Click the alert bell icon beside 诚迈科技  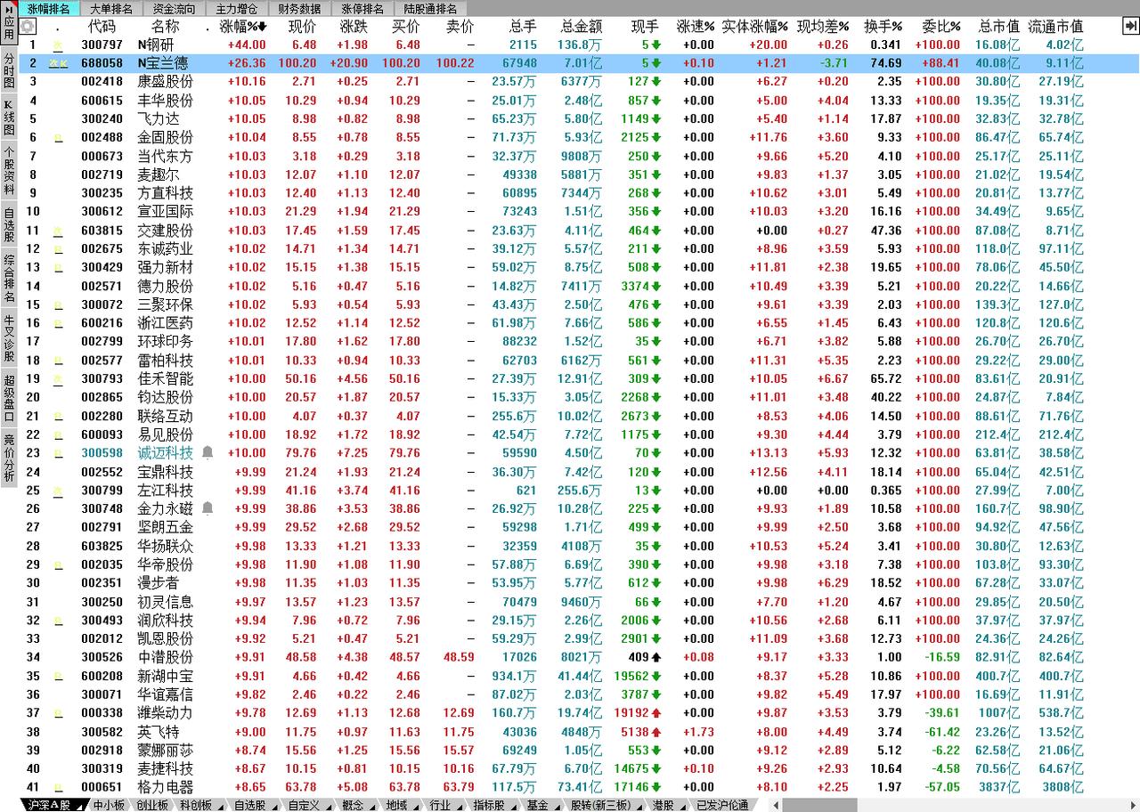pyautogui.click(x=208, y=453)
